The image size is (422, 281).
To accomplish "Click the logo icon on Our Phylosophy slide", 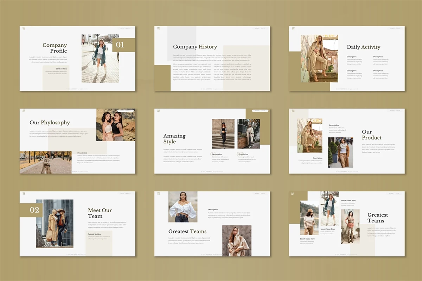I will [x=24, y=111].
